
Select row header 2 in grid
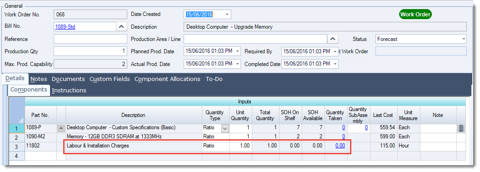coord(16,137)
